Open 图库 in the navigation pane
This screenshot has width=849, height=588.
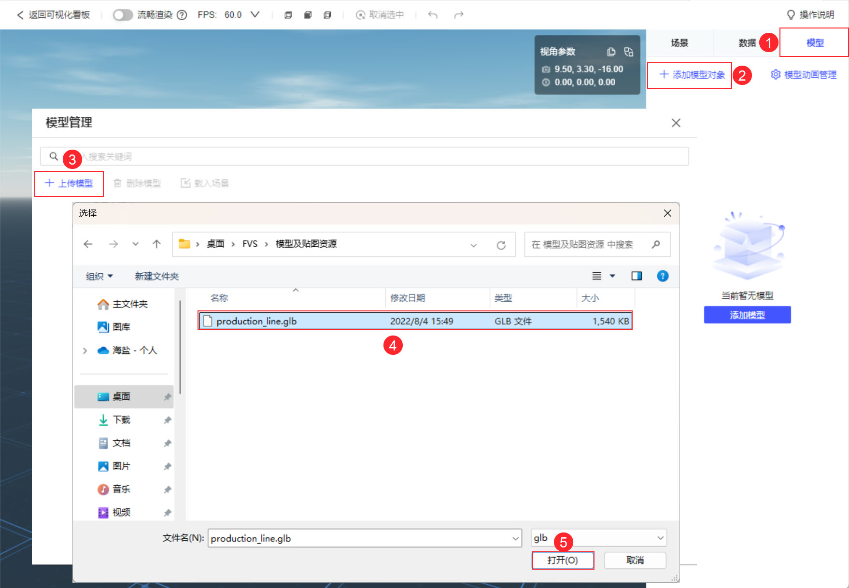click(x=114, y=327)
